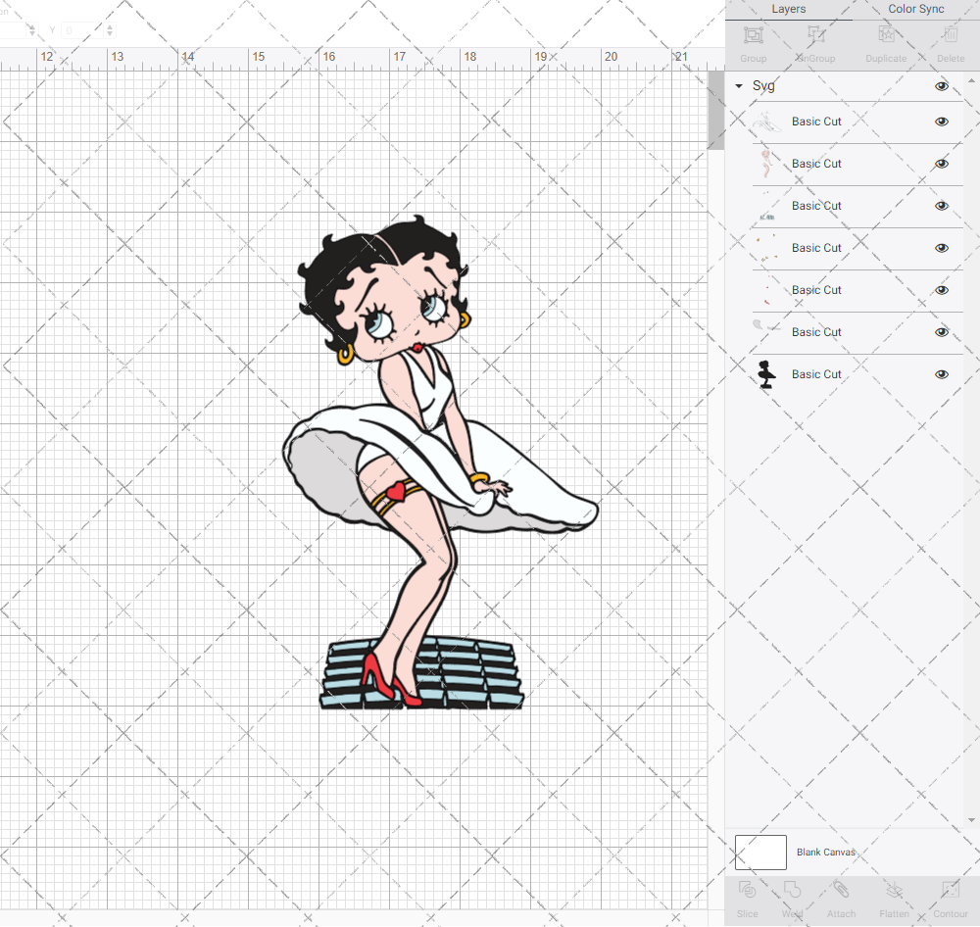Image resolution: width=980 pixels, height=927 pixels.
Task: Toggle eye of third Basic Cut layer
Action: [x=941, y=206]
